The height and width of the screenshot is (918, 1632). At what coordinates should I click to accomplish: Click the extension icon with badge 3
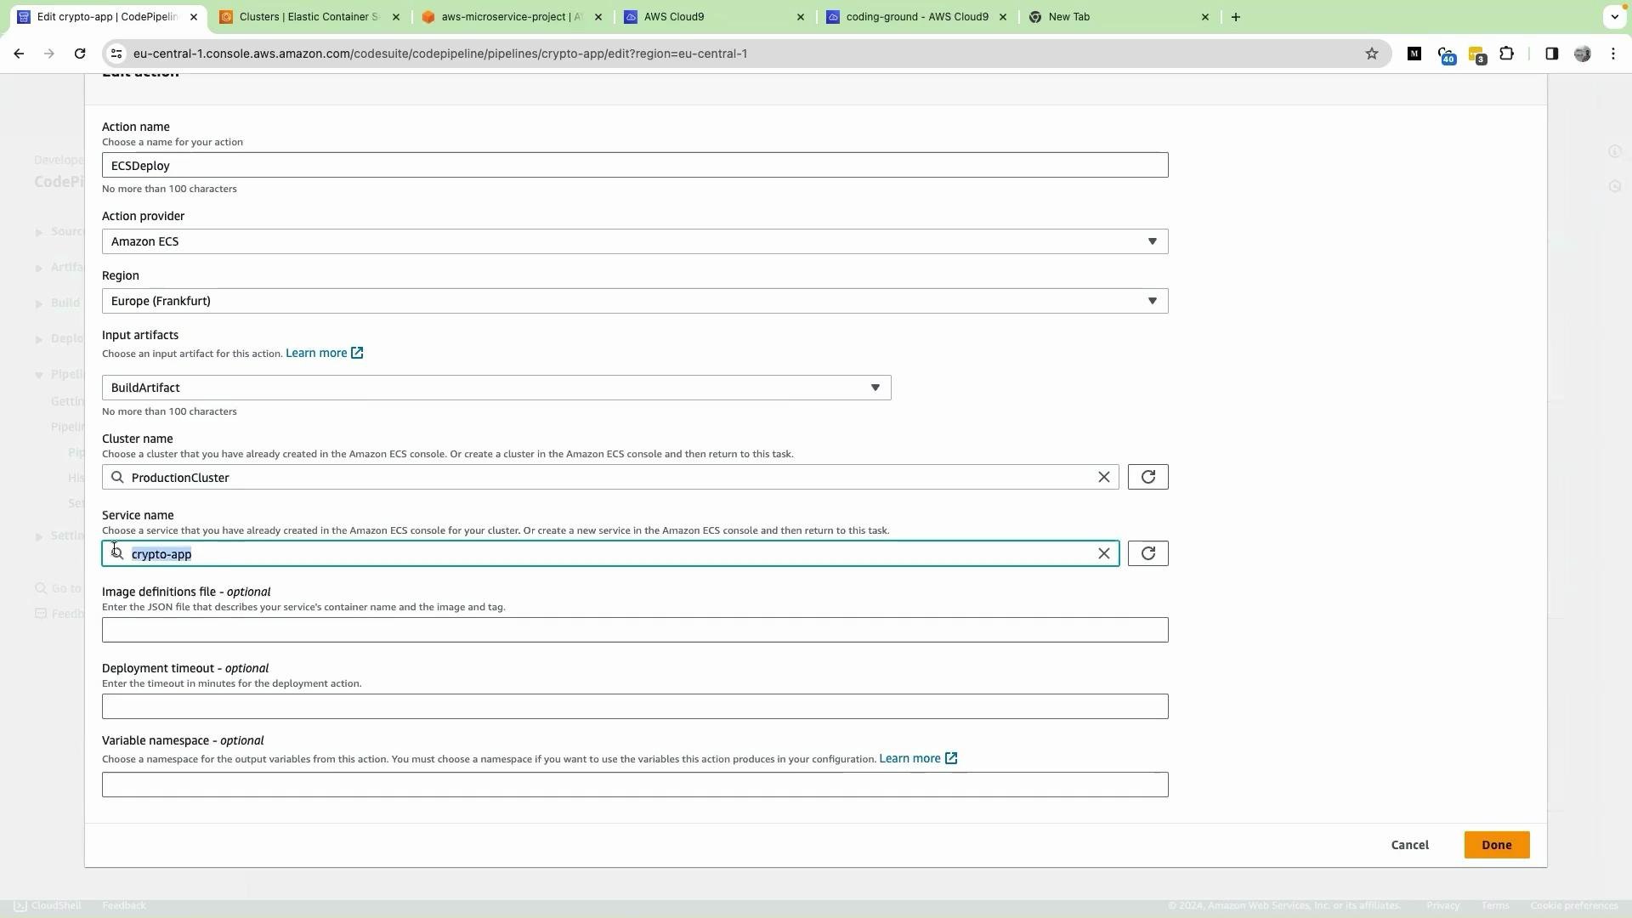1476,55
